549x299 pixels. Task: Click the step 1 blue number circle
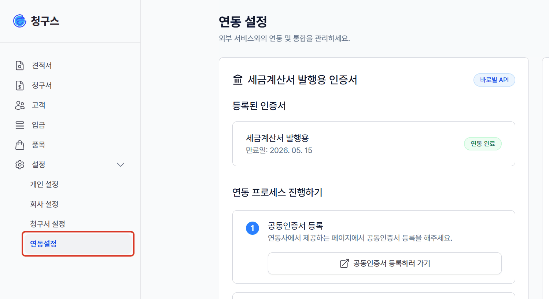click(x=253, y=228)
